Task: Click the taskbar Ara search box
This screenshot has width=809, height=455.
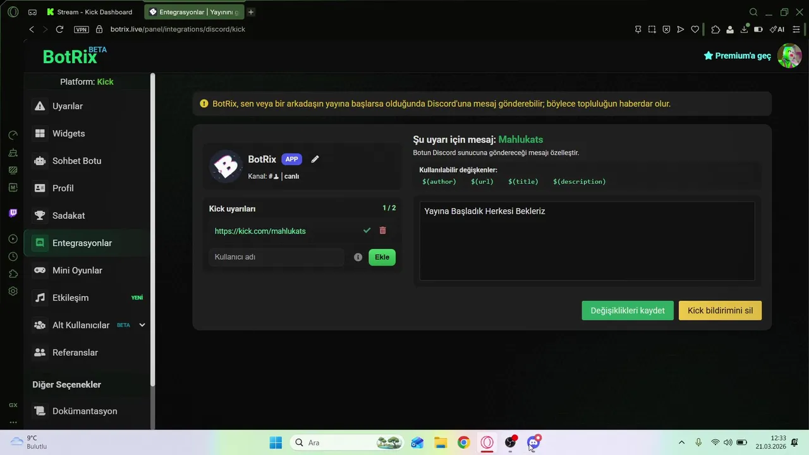Action: 346,442
